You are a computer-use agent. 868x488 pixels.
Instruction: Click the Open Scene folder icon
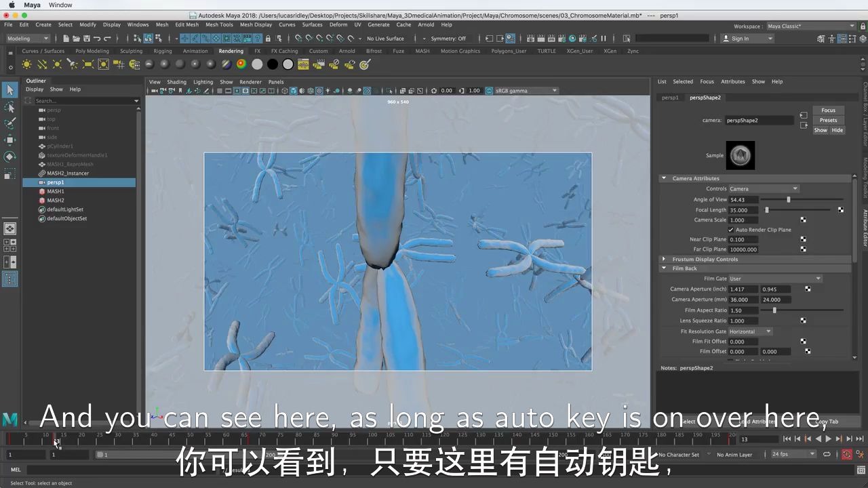click(x=76, y=39)
